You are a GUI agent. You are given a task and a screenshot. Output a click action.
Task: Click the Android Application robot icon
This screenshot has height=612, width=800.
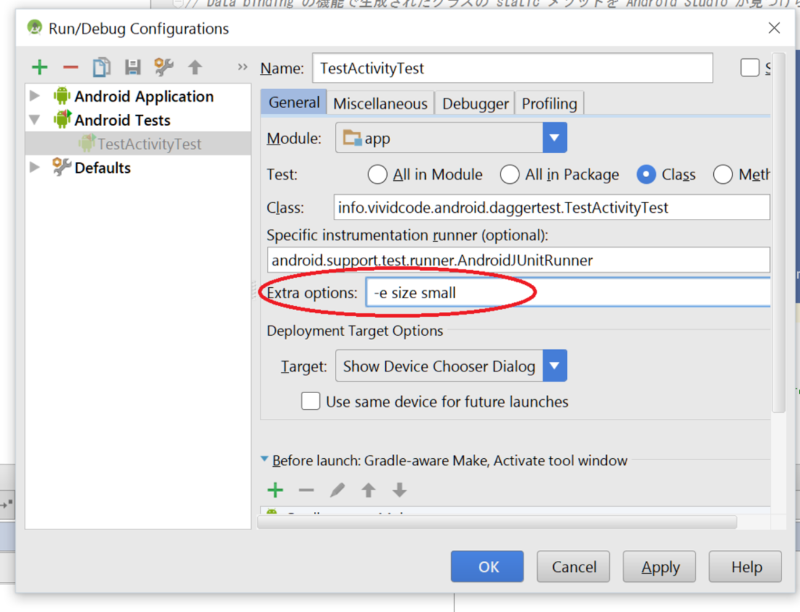pyautogui.click(x=62, y=96)
